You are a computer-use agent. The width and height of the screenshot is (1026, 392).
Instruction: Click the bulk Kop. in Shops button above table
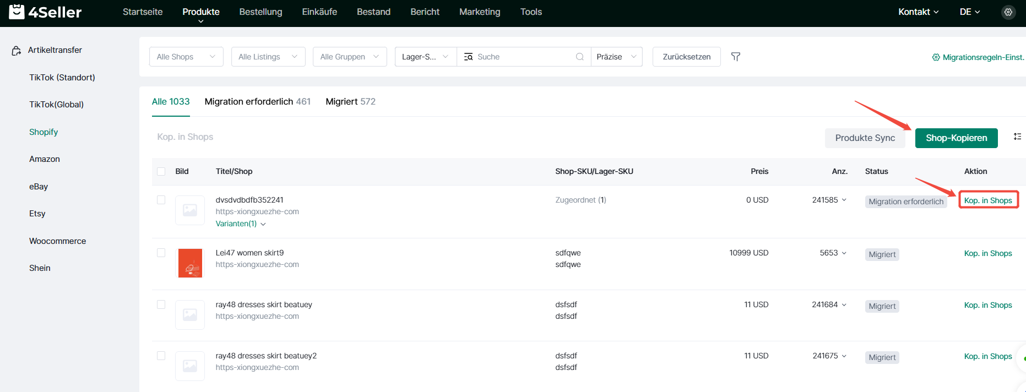[185, 137]
